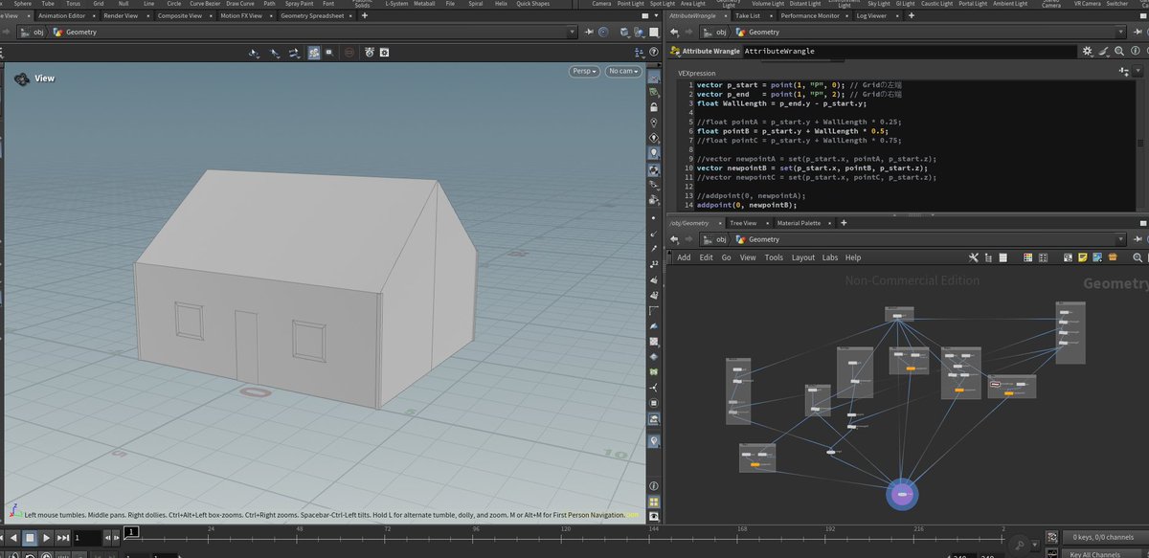This screenshot has width=1149, height=558.
Task: Select the Spray Paint shelf tool
Action: coord(299,4)
